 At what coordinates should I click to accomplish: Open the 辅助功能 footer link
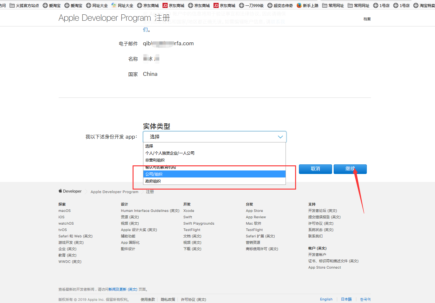[x=128, y=236]
